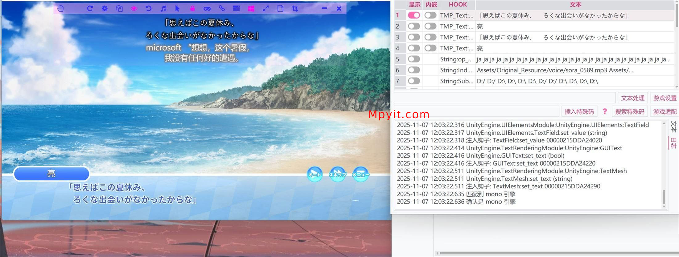Screen dimensions: 679x257
Task: Click the オート auto-play button in game
Action: pyautogui.click(x=315, y=175)
